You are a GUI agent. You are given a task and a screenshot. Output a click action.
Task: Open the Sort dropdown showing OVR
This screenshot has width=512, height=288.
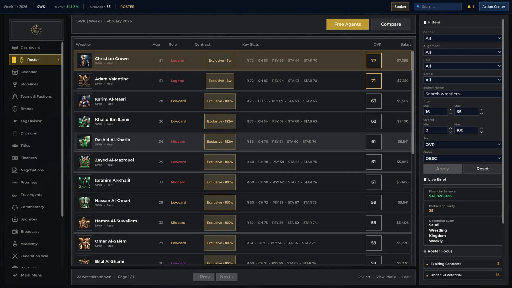(462, 145)
